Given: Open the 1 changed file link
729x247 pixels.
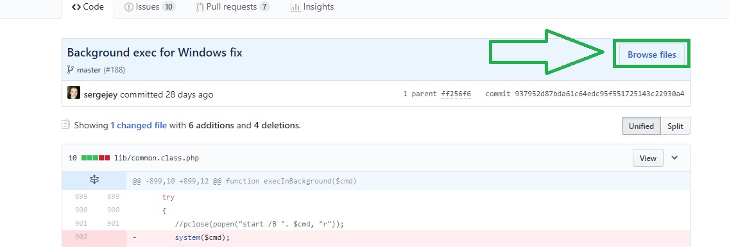Looking at the screenshot, I should 139,126.
